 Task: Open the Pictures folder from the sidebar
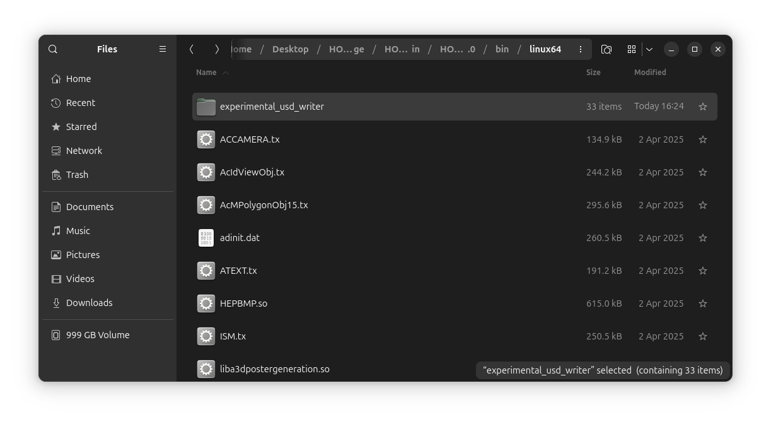coord(83,254)
